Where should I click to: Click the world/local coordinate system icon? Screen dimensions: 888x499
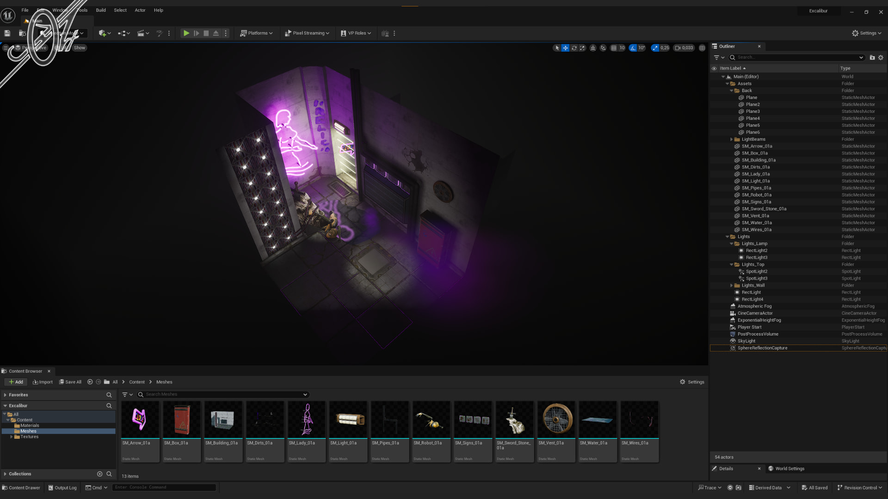pyautogui.click(x=593, y=48)
